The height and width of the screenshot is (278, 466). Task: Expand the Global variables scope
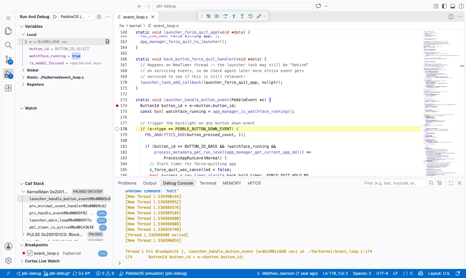(23, 70)
